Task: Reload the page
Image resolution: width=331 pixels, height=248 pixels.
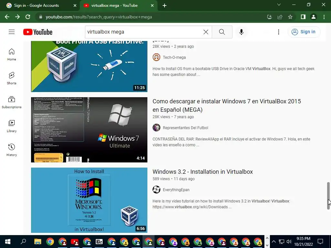Action: click(x=28, y=17)
